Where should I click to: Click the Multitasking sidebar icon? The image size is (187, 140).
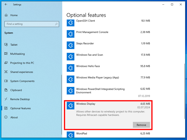[x=6, y=54]
